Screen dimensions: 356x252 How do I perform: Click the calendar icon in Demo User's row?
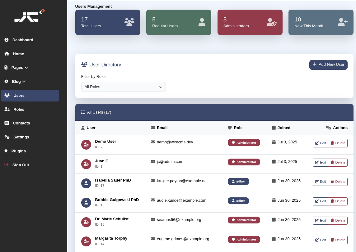coord(274,142)
